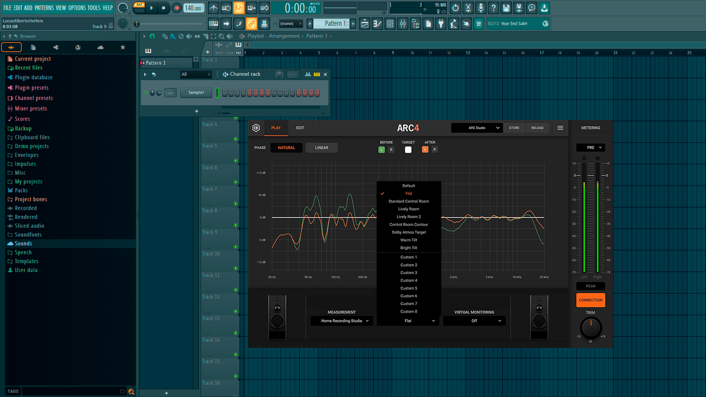The width and height of the screenshot is (706, 397).
Task: Click the ARC4 RELOAD button
Action: (x=538, y=128)
